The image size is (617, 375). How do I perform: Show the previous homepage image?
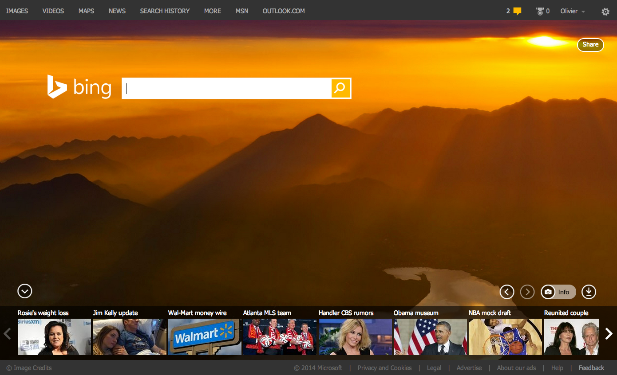tap(507, 292)
